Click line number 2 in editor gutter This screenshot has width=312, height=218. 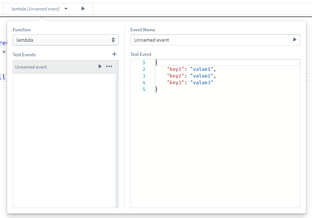144,69
